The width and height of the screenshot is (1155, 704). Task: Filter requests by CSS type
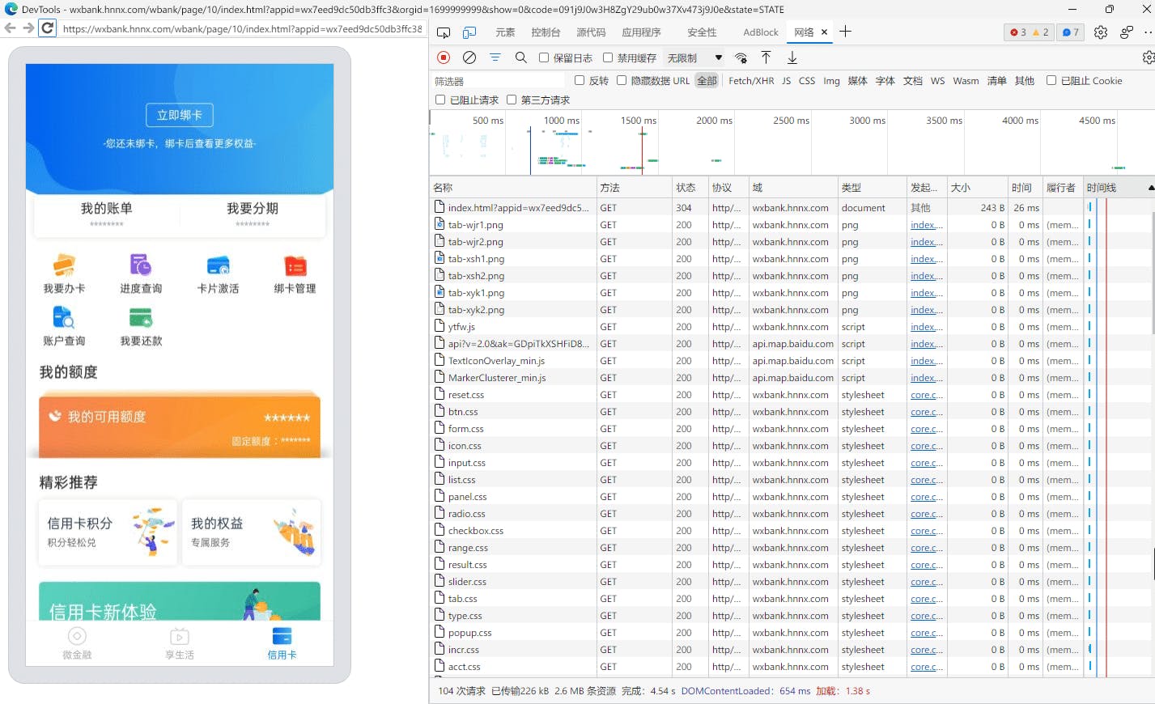807,81
